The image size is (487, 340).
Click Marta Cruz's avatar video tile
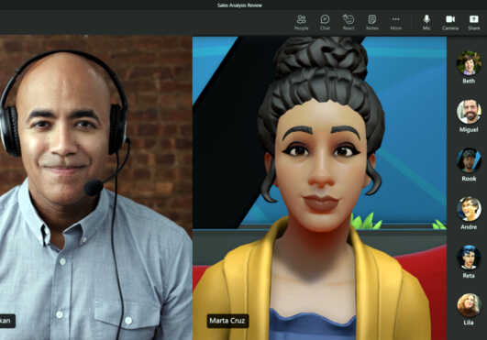[x=319, y=188]
